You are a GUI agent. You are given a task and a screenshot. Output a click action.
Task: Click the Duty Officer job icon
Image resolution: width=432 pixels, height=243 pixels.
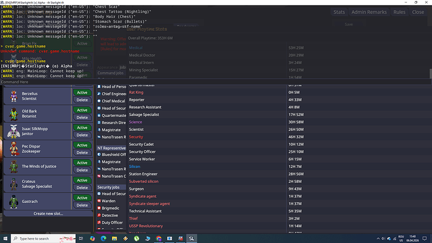99,222
